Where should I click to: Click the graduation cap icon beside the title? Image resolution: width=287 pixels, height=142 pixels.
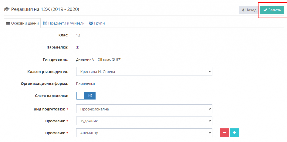point(7,9)
